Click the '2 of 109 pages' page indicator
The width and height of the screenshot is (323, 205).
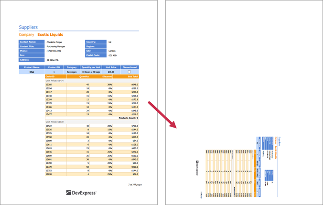tap(135, 183)
